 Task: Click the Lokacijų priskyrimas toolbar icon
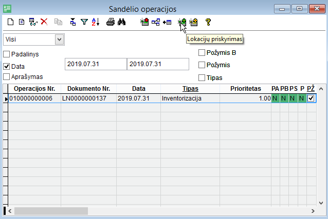181,22
